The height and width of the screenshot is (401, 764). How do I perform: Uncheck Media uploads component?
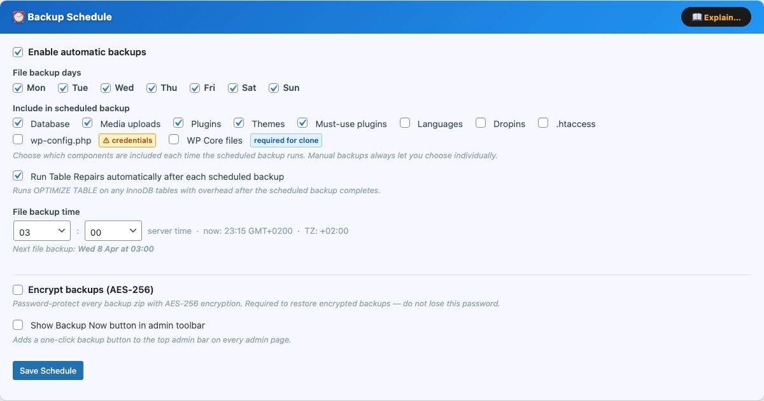88,123
